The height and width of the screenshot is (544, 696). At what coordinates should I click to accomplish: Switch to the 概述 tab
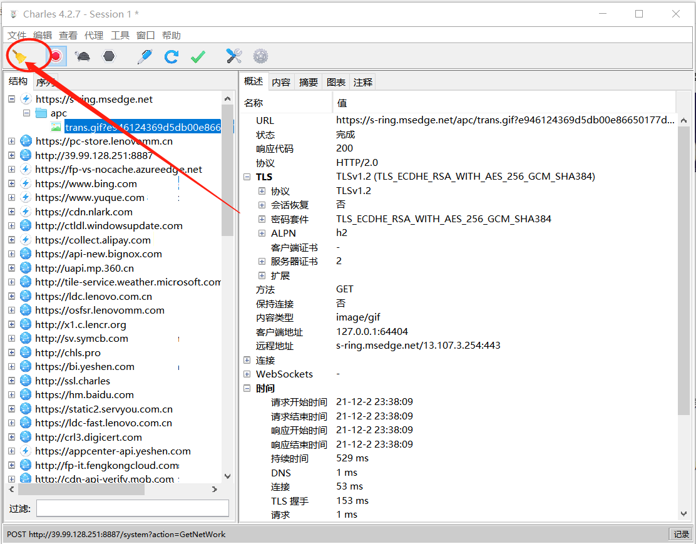253,81
